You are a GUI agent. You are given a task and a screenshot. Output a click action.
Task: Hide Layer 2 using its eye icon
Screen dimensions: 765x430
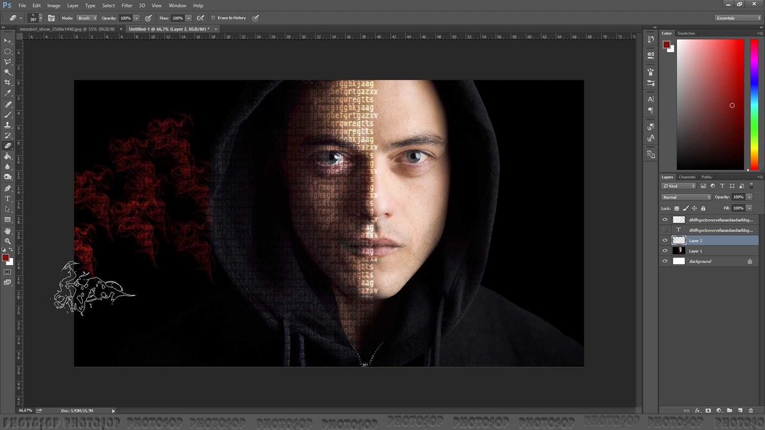tap(665, 240)
